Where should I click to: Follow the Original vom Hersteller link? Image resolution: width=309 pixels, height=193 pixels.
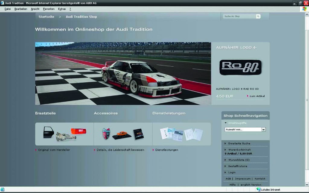(54, 150)
